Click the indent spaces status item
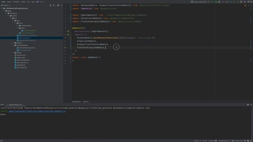Image resolution: width=253 pixels, height=142 pixels. coord(211,141)
